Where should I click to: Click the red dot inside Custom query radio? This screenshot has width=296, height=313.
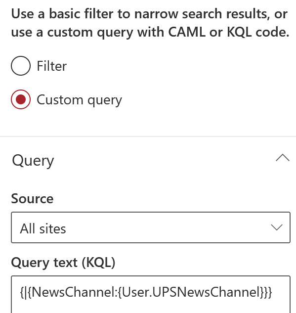(x=21, y=99)
